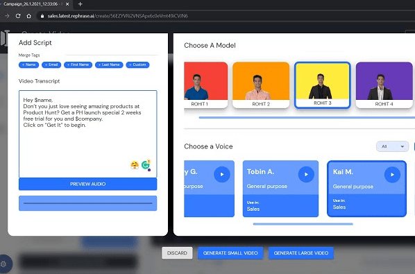Open a new browser tab
The image size is (415, 274).
pyautogui.click(x=81, y=4)
